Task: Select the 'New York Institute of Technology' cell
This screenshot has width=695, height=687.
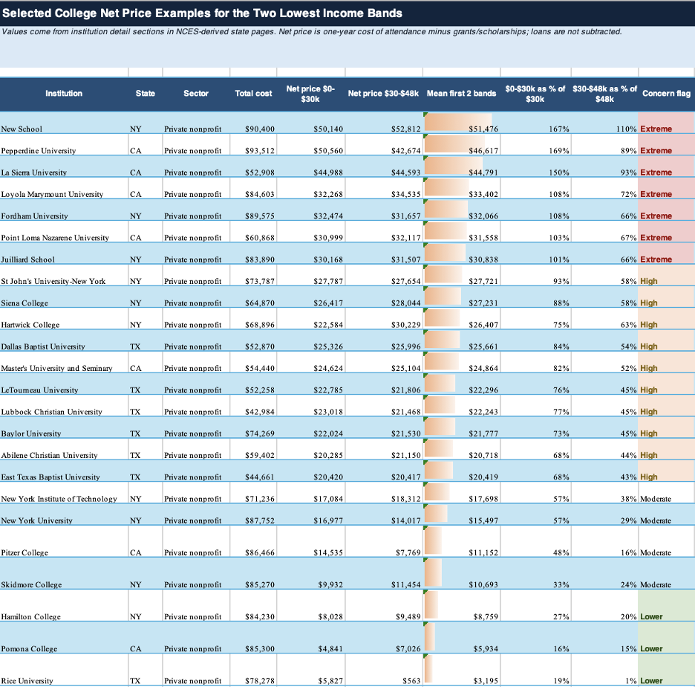Action: pyautogui.click(x=64, y=493)
